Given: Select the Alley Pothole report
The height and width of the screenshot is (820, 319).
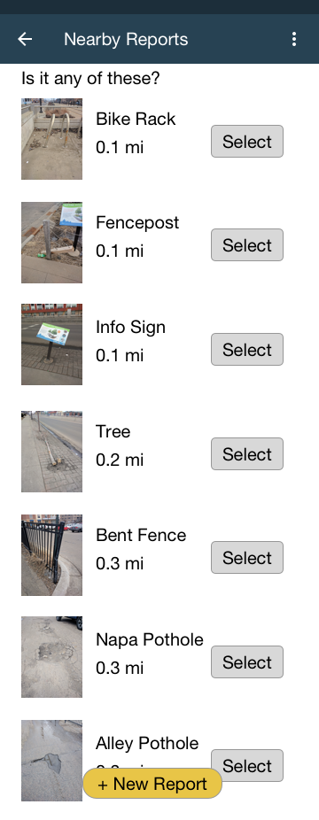Looking at the screenshot, I should (x=247, y=766).
